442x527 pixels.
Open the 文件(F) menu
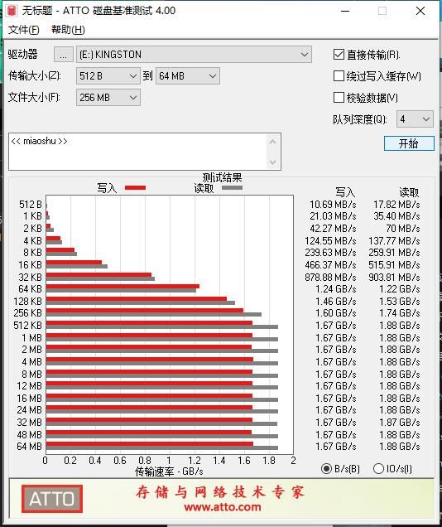point(23,30)
